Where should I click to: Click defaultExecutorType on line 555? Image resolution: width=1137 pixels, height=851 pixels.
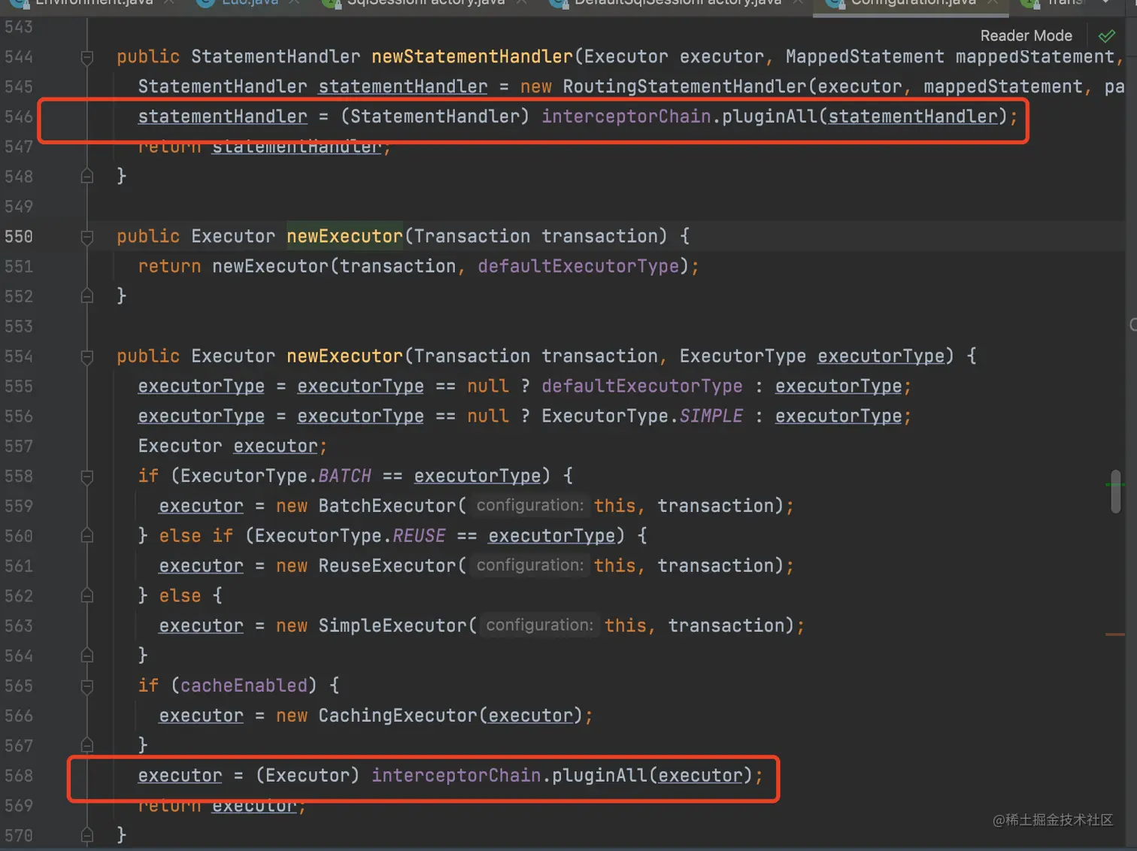(641, 386)
